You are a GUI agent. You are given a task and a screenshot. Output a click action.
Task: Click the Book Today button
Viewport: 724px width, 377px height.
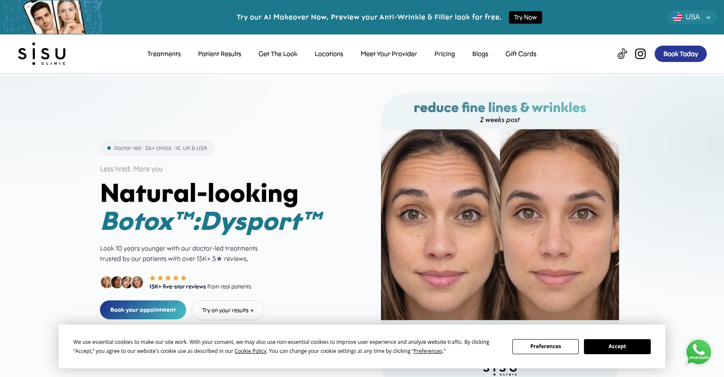[680, 54]
